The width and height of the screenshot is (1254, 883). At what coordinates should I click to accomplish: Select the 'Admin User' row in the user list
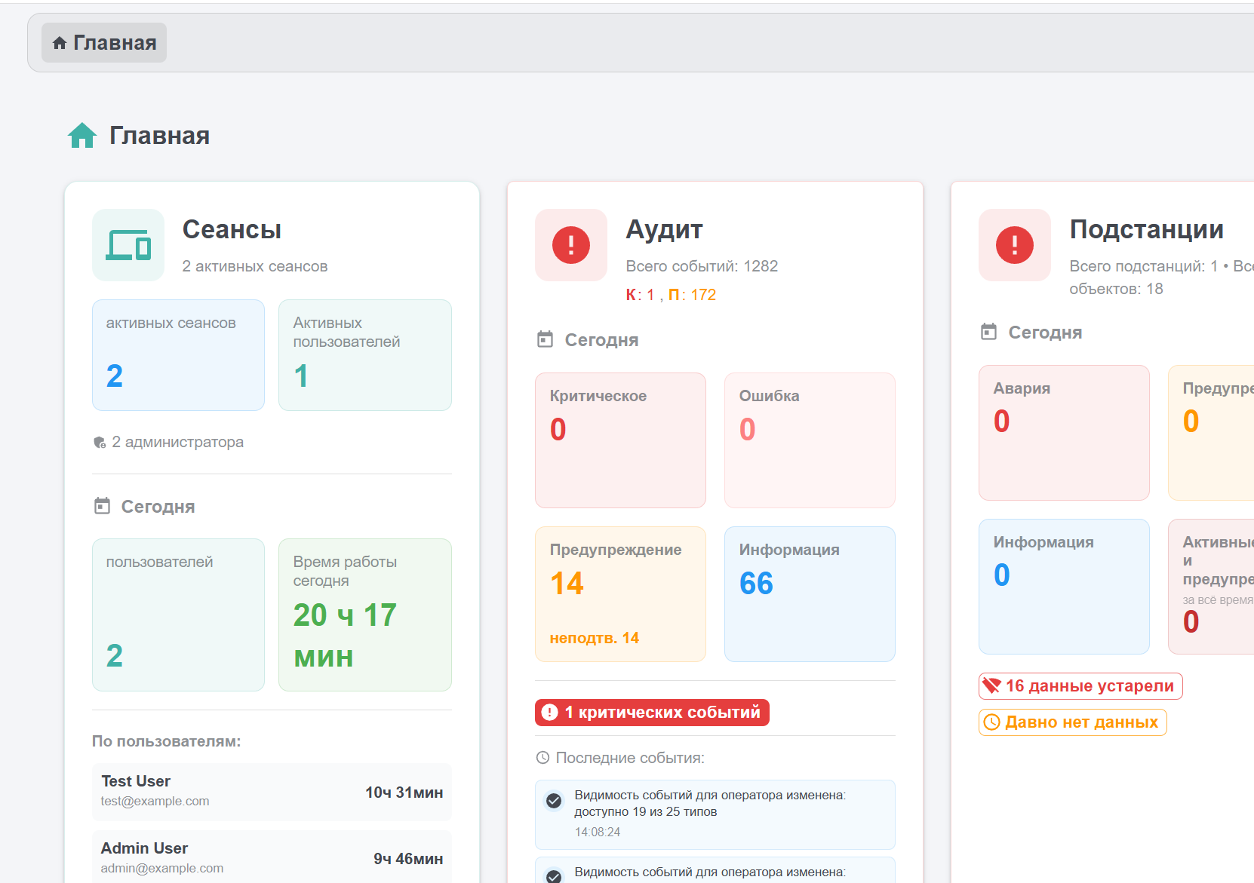(x=272, y=858)
